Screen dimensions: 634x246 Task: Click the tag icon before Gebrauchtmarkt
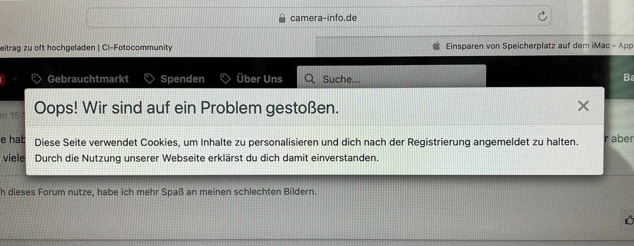pos(37,79)
